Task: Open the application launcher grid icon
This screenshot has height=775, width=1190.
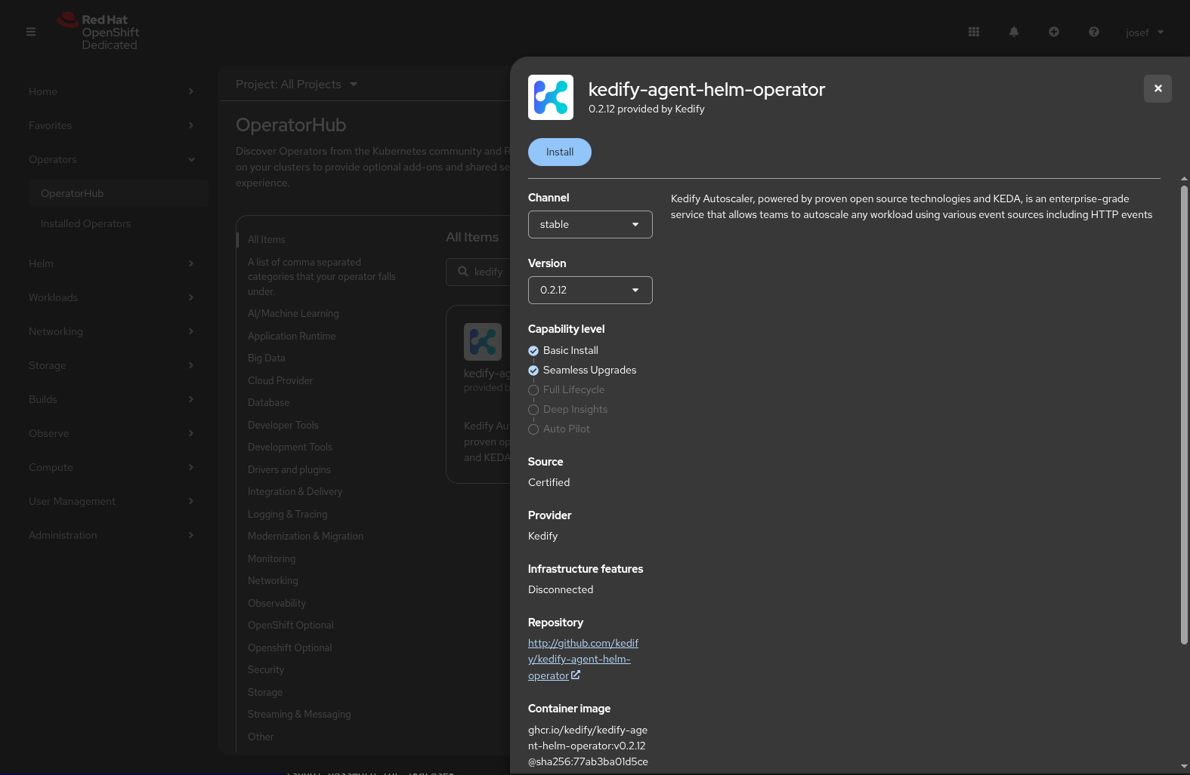Action: pos(974,32)
